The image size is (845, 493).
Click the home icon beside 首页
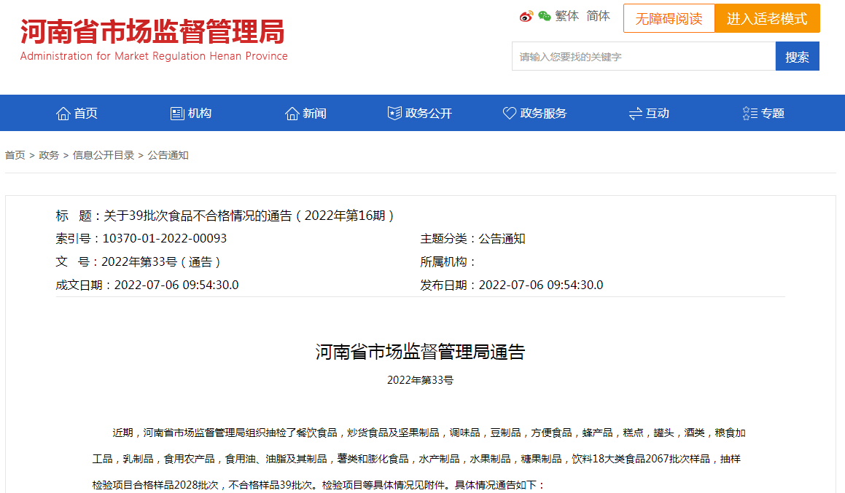pos(63,114)
